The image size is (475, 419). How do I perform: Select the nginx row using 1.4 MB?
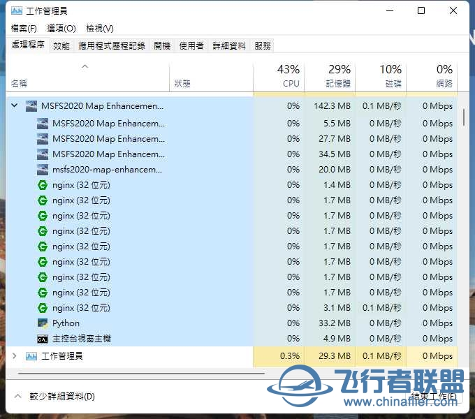pos(231,185)
